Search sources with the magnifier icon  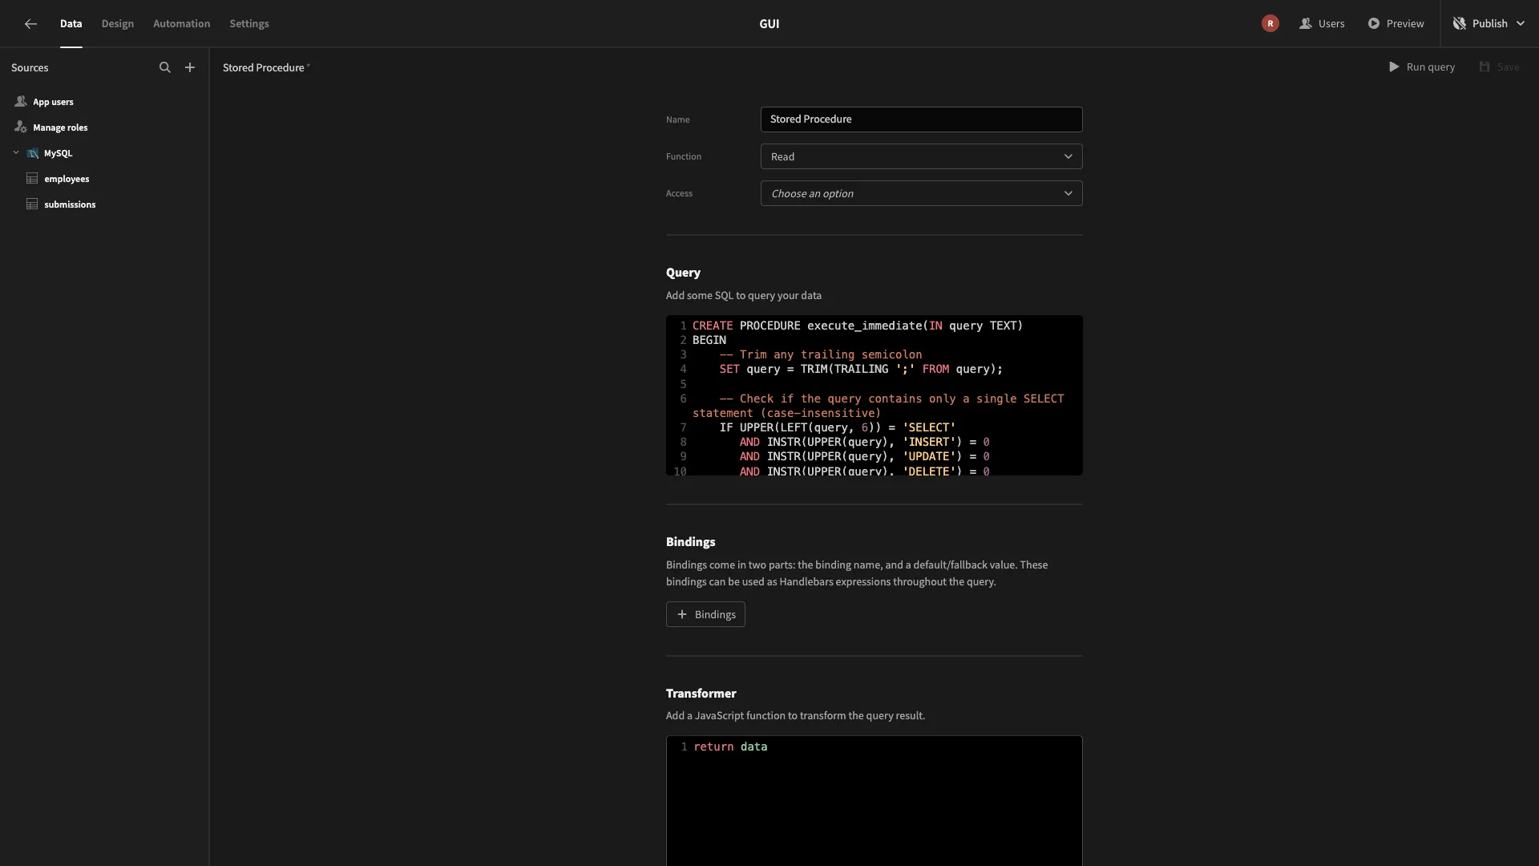[165, 67]
